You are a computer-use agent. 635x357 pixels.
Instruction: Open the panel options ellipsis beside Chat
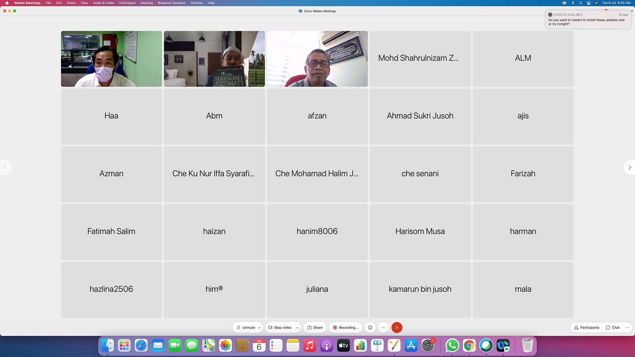[x=627, y=328]
